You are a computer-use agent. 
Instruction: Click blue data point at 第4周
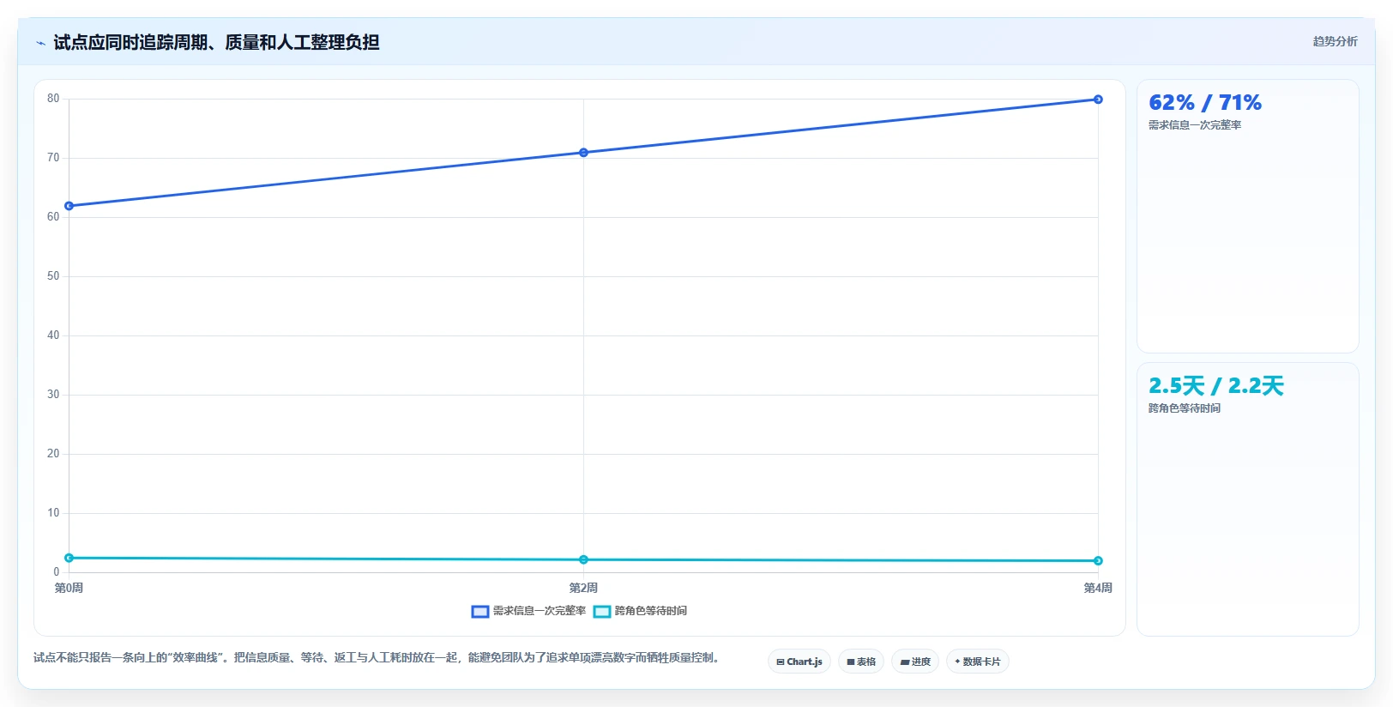pyautogui.click(x=1098, y=100)
